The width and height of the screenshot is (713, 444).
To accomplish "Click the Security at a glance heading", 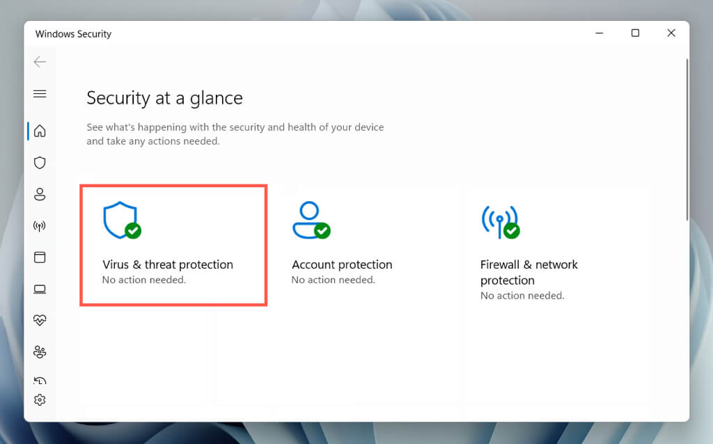I will pos(164,98).
